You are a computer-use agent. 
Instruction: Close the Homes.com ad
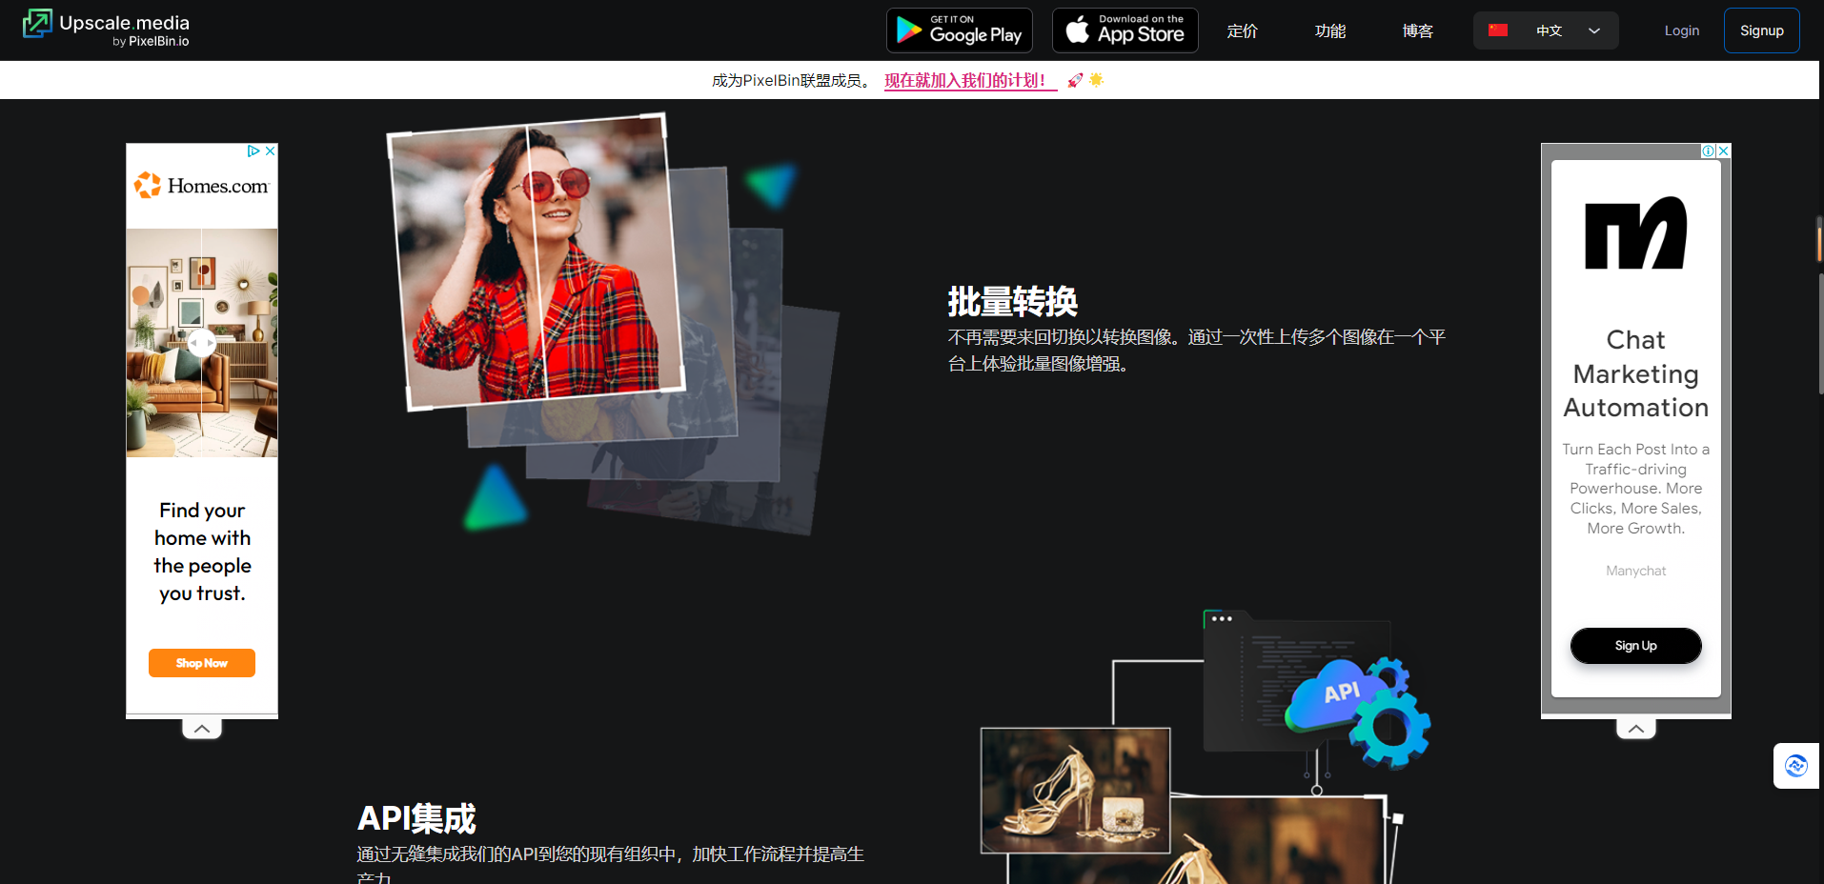point(271,151)
